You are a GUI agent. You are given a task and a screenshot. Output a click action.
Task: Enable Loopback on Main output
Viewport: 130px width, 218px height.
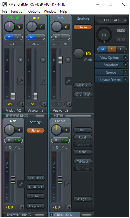click(x=36, y=206)
